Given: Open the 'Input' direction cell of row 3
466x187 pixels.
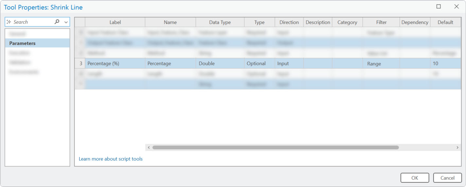Looking at the screenshot, I should (289, 63).
